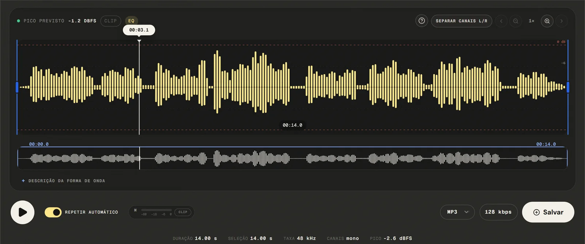Disable the Repetir Automático switch
Screen dimensions: 585x244
(53, 212)
